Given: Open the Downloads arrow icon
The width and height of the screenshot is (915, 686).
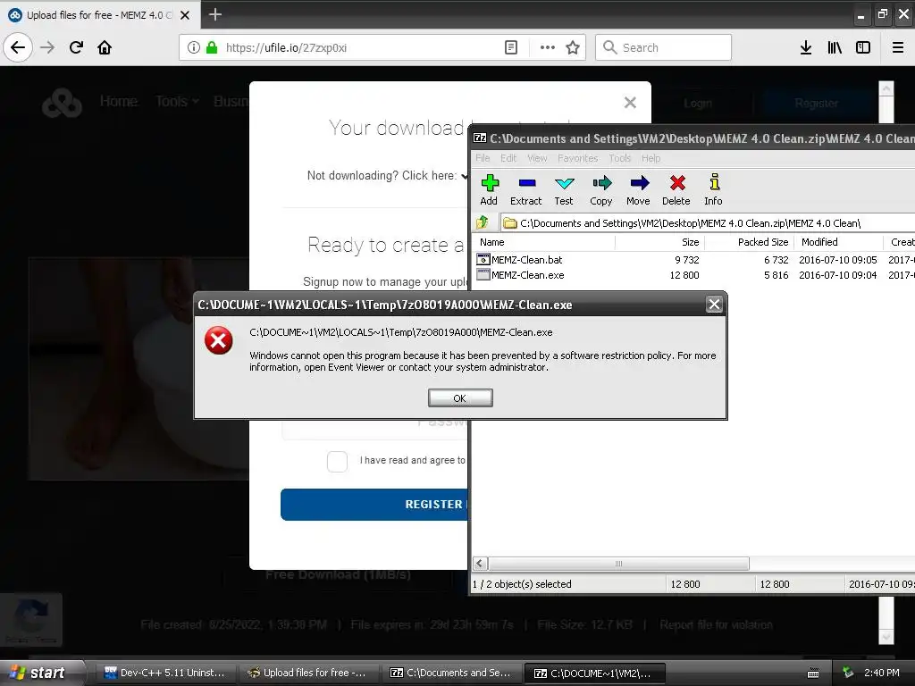Looking at the screenshot, I should (806, 47).
